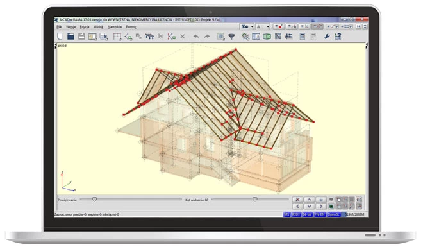The width and height of the screenshot is (423, 247).
Task: Expand the first dropdown in the upper-right toolbar
Action: 252,26
